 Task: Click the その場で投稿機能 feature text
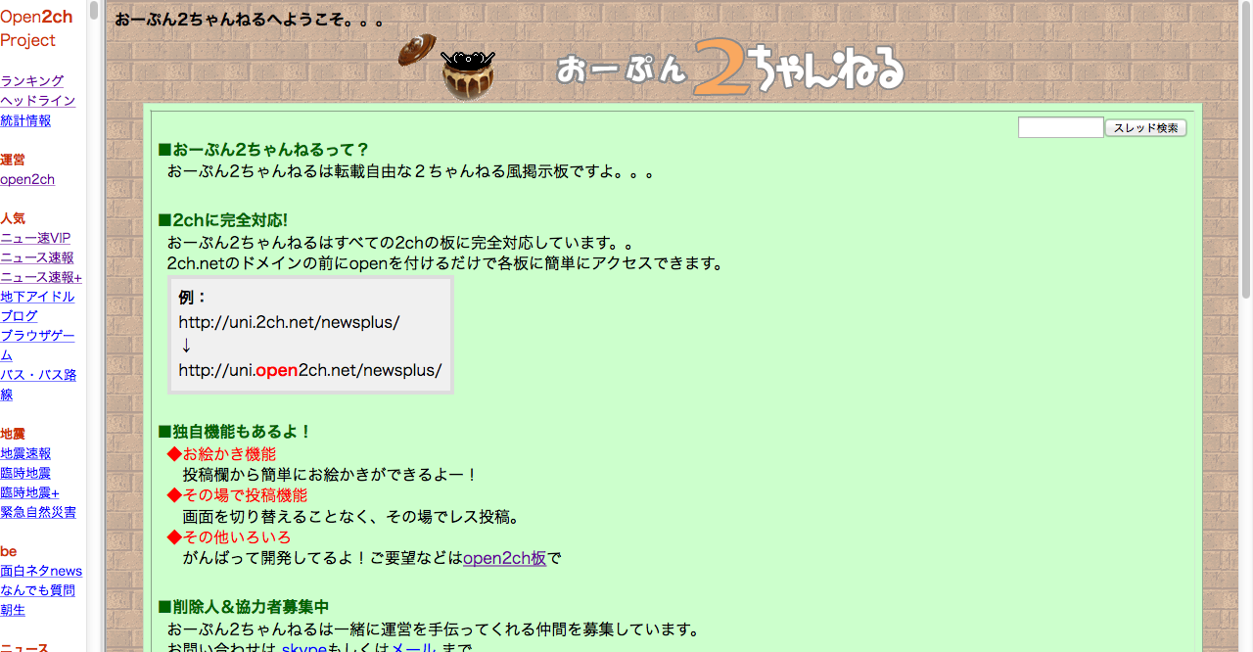[237, 495]
